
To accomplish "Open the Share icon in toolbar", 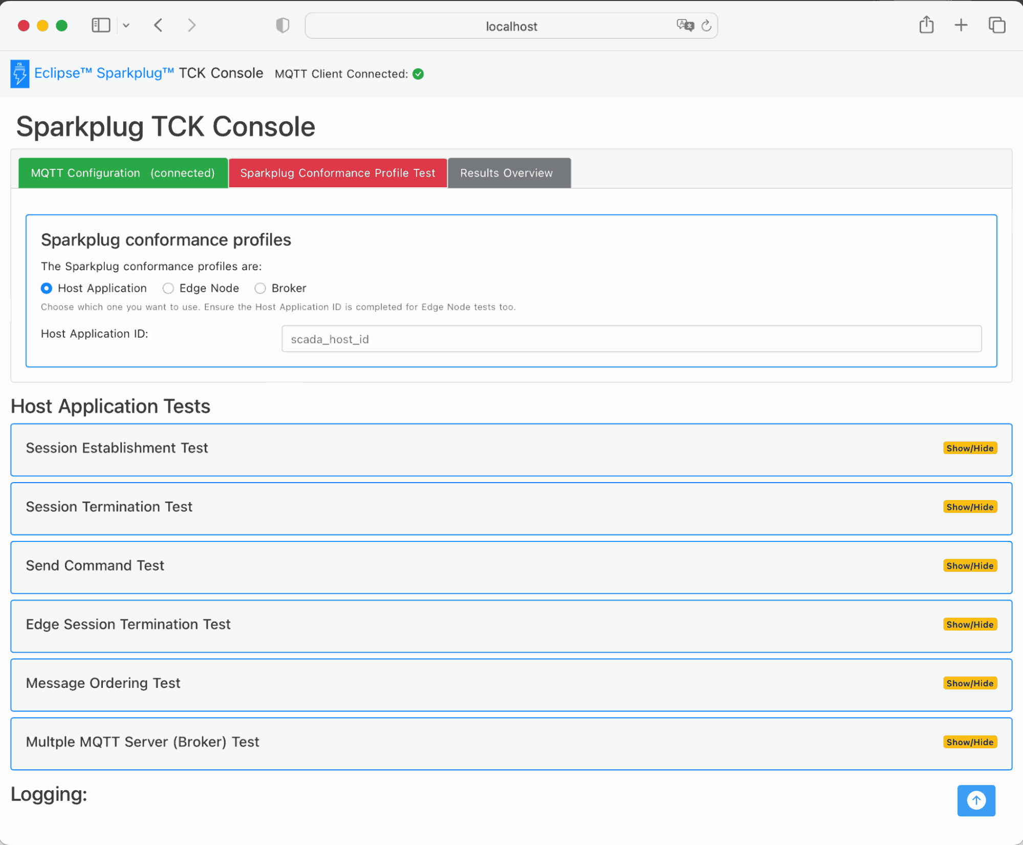I will (x=926, y=25).
